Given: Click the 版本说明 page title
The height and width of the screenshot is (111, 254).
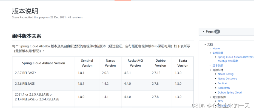Looking at the screenshot, I should tap(25, 11).
